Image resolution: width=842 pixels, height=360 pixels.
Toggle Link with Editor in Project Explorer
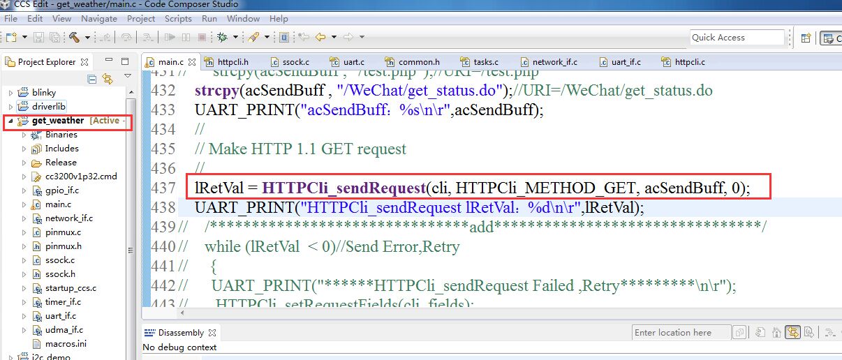(x=107, y=78)
